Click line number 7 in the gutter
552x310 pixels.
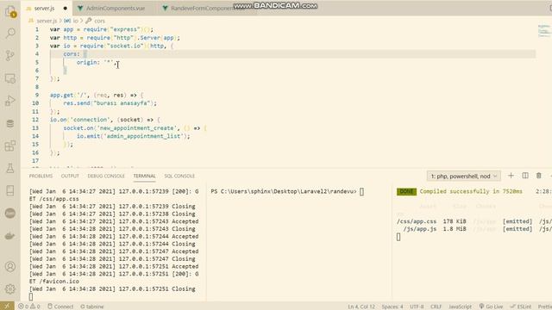click(x=36, y=78)
